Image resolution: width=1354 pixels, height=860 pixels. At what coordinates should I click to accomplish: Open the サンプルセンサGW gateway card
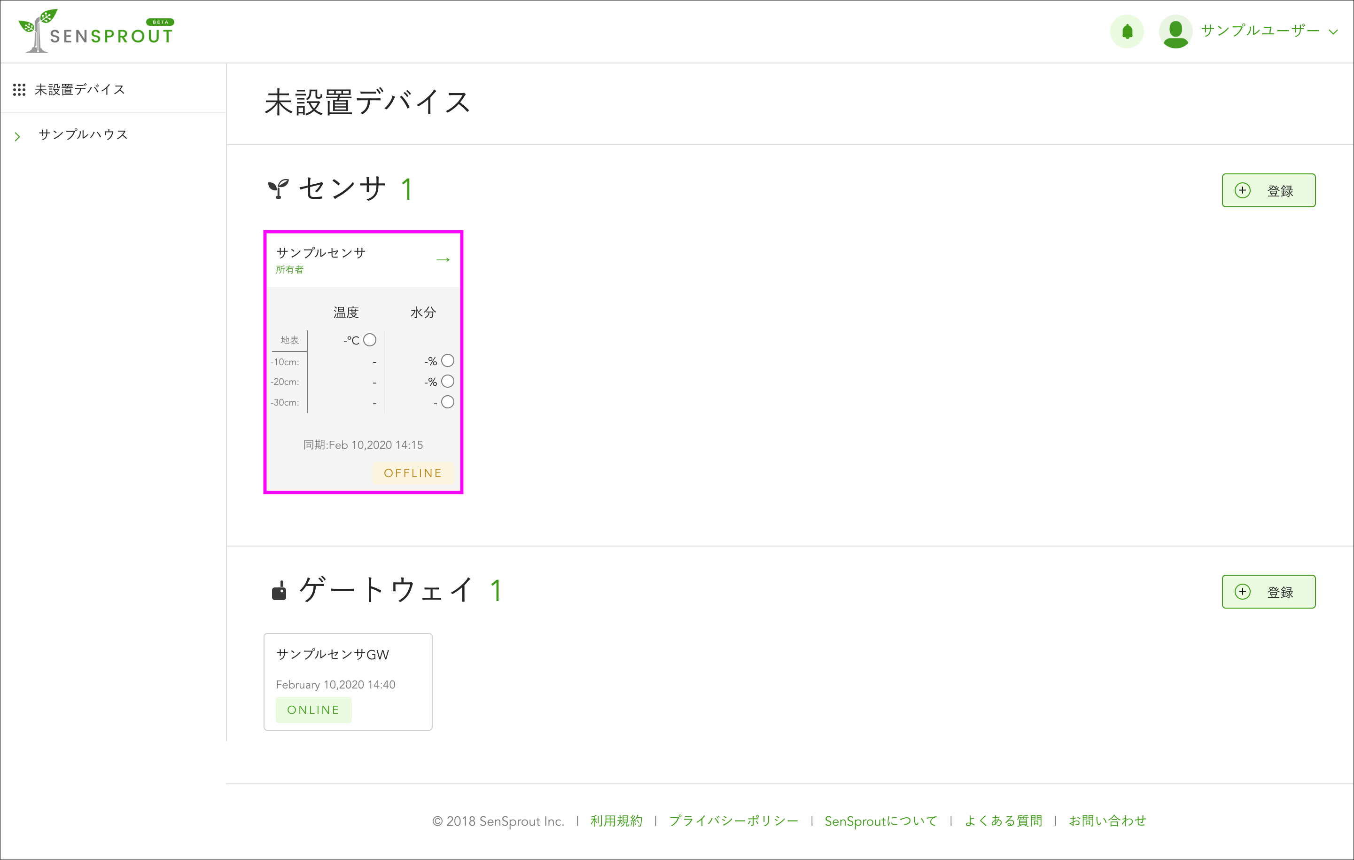(348, 682)
